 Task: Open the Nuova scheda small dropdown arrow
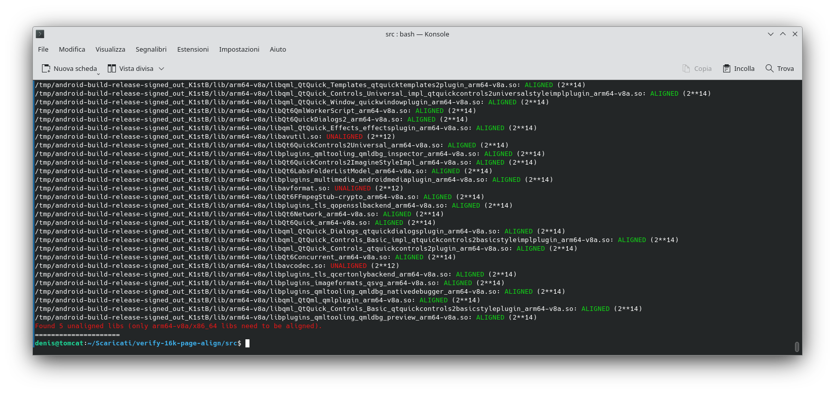(99, 74)
